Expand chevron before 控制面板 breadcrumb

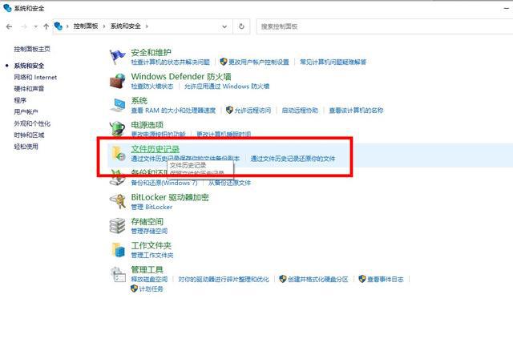point(67,26)
